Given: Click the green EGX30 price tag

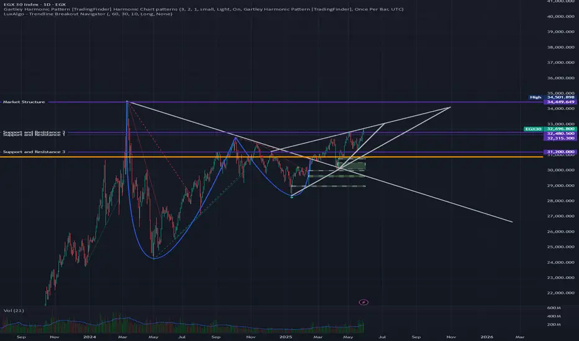Looking at the screenshot, I should coord(533,129).
